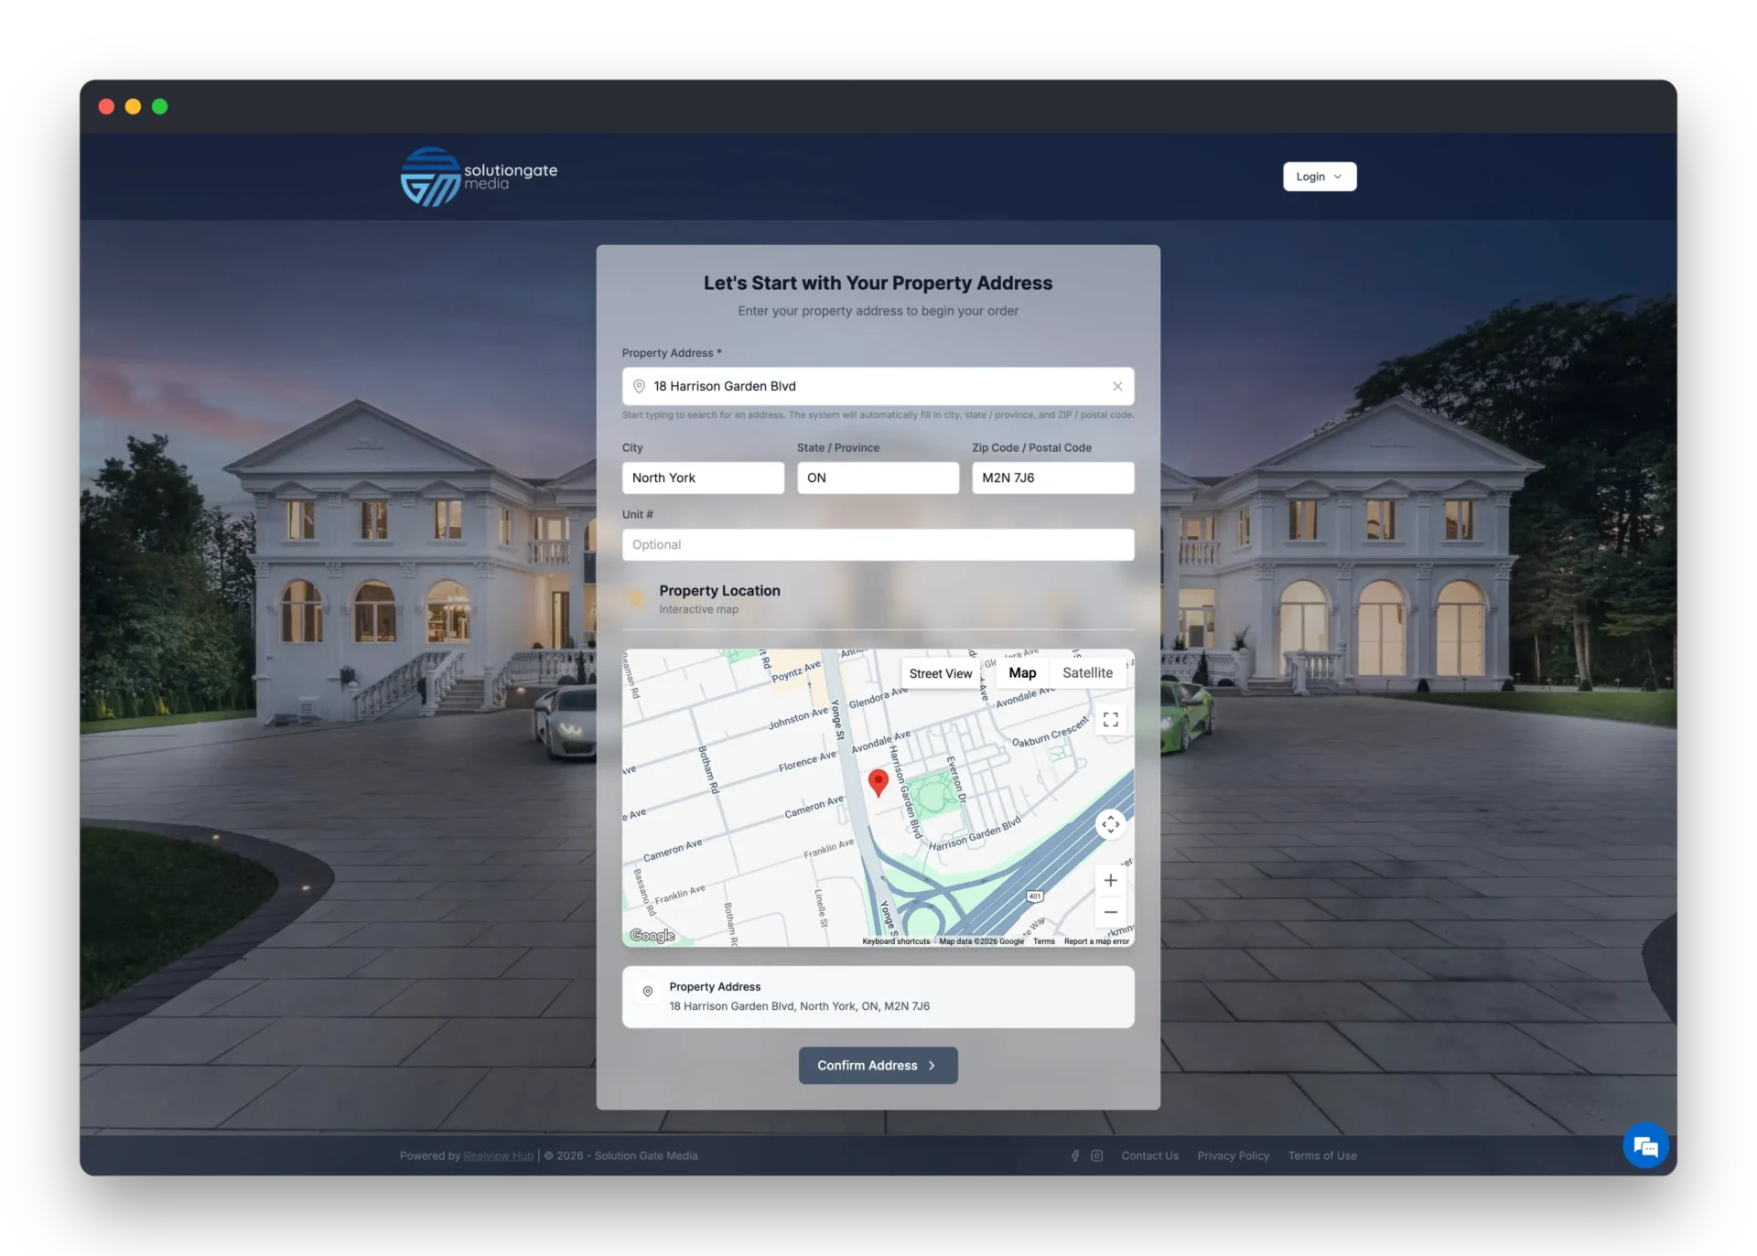Click the green macOS fullscreen window button
This screenshot has width=1757, height=1256.
pos(159,106)
